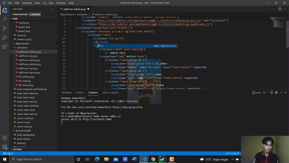Open the Run menu
This screenshot has width=289, height=163.
[51, 3]
